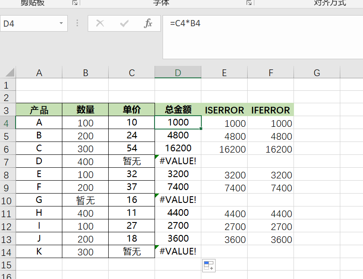Viewport: 363px width, 279px height.
Task: Select row 7 header
Action: (x=8, y=162)
